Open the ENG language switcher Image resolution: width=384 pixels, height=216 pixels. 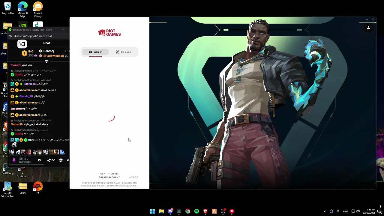pos(346,211)
